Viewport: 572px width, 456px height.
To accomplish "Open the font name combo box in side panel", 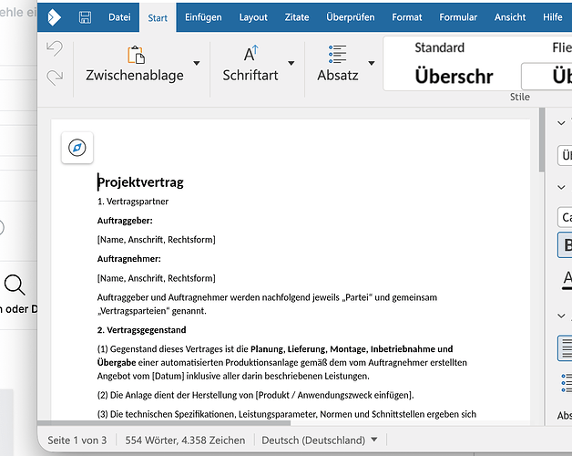I will [565, 217].
